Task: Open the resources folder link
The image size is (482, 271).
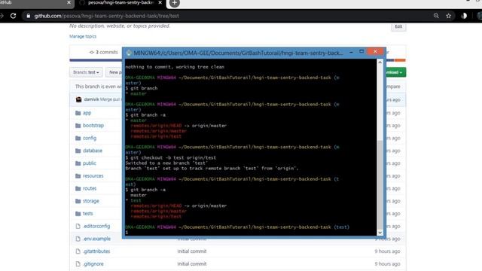Action: [x=93, y=175]
